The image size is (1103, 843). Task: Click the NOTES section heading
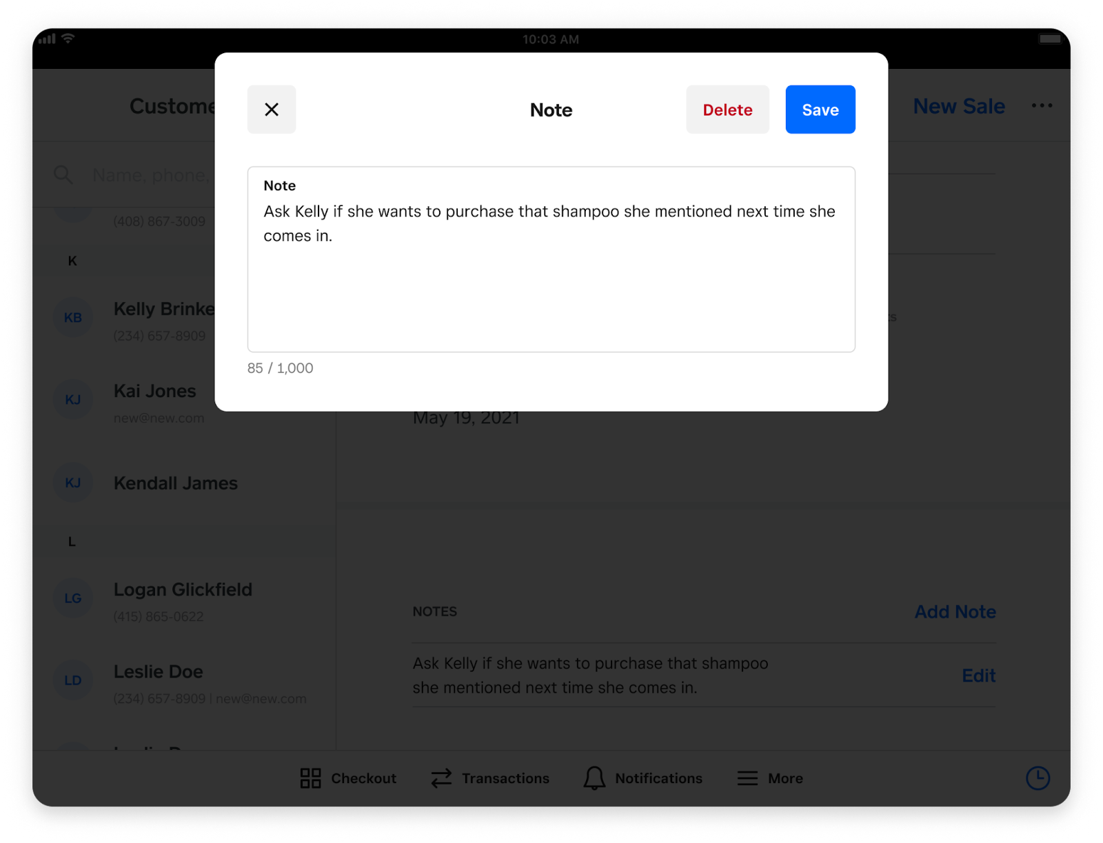pos(435,611)
